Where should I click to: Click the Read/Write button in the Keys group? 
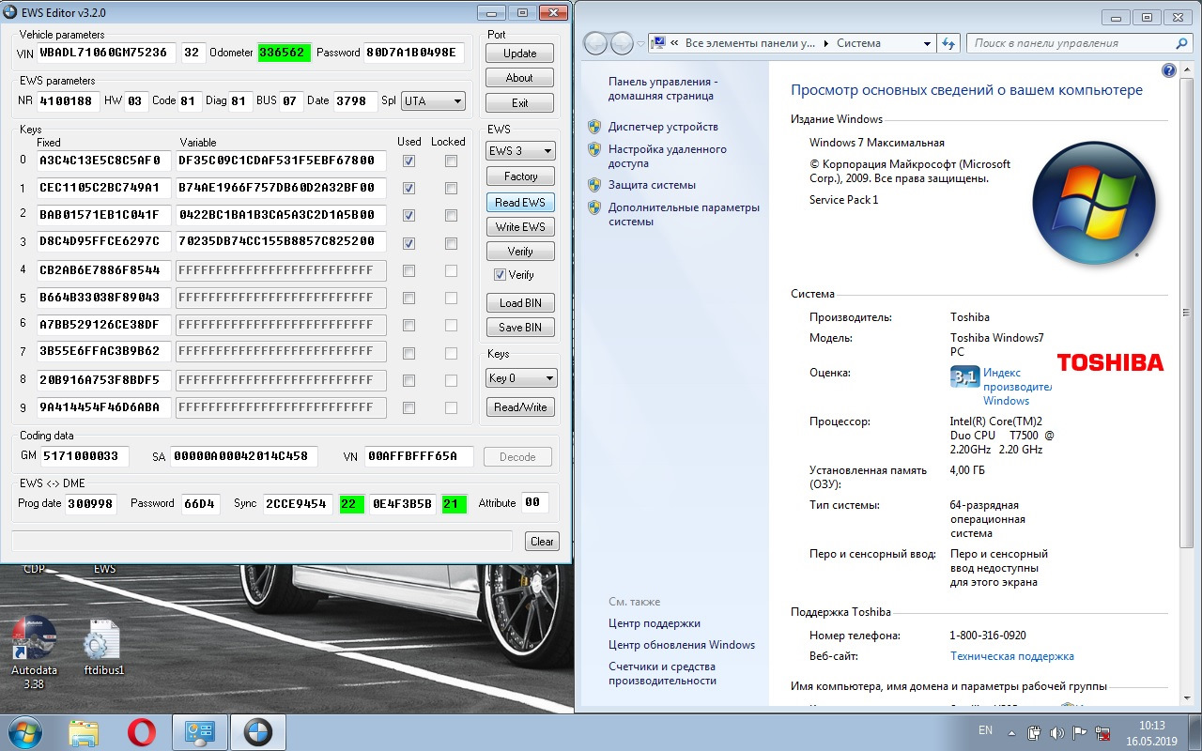520,407
